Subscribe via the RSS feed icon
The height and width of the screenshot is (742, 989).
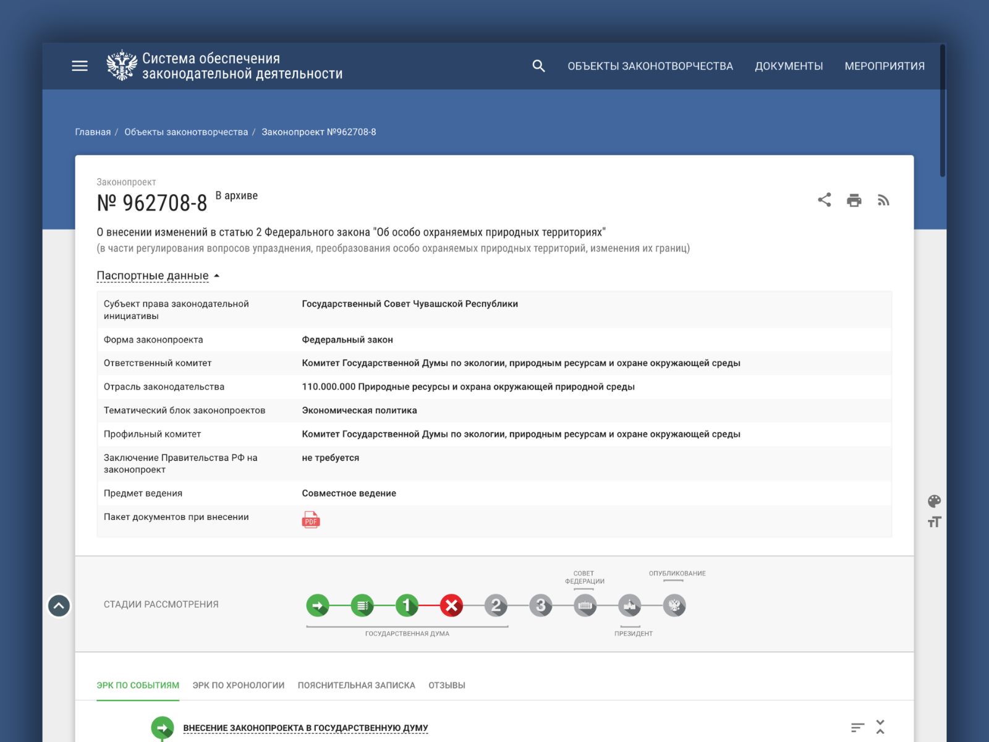[x=883, y=200]
